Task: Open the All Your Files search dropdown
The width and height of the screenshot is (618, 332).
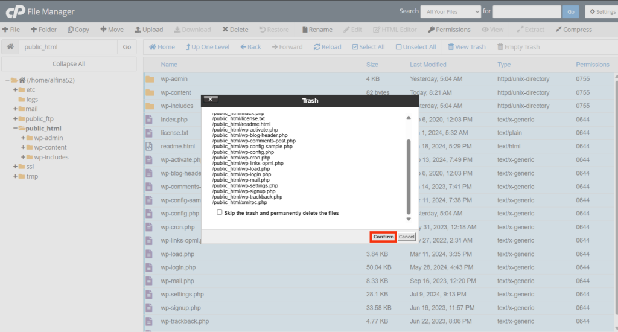Action: click(x=450, y=11)
